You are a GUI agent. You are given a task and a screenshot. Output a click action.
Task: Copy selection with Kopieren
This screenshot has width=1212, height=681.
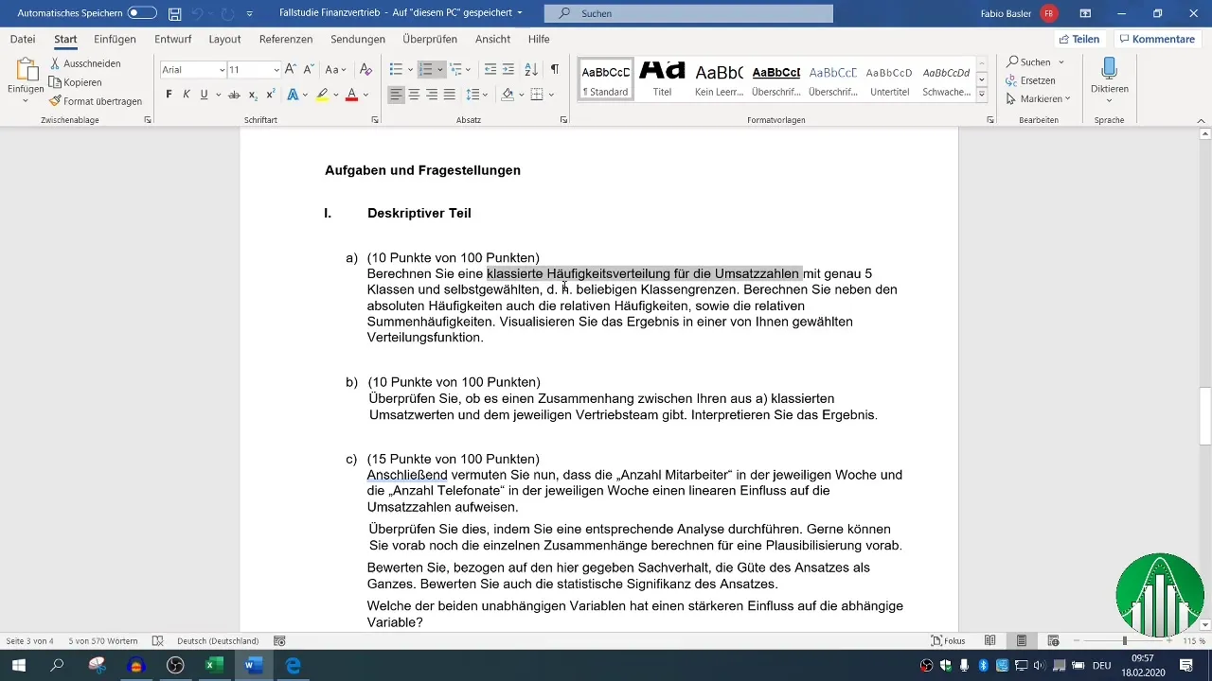tap(76, 82)
